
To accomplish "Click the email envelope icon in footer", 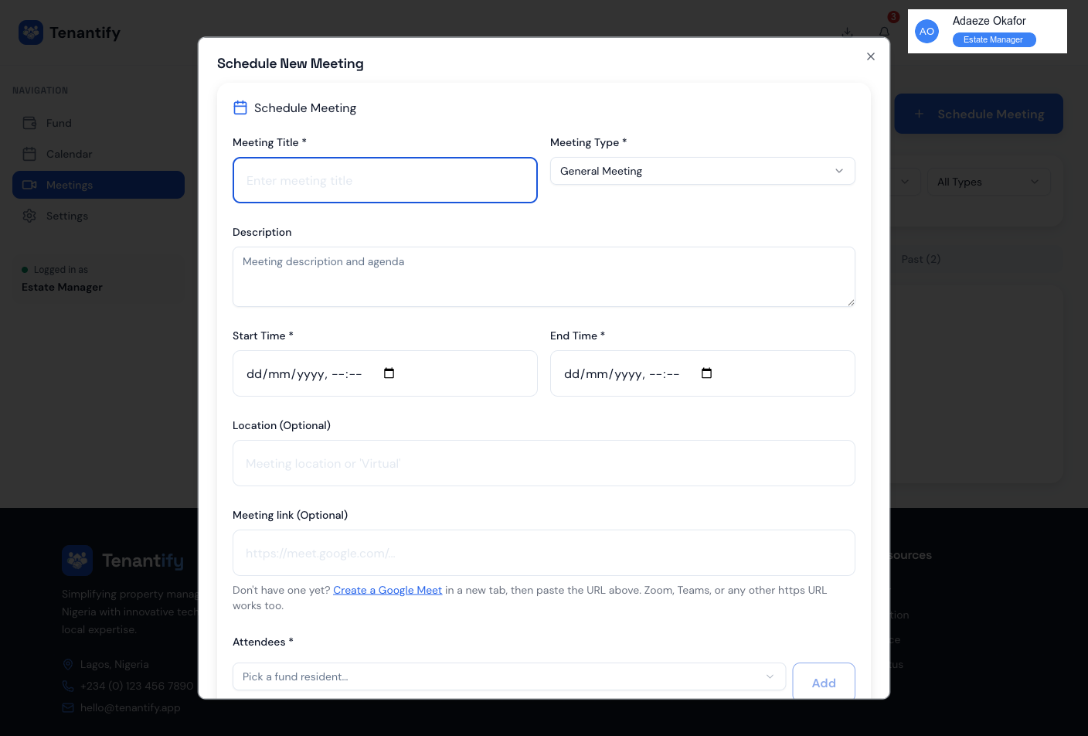I will click(68, 707).
